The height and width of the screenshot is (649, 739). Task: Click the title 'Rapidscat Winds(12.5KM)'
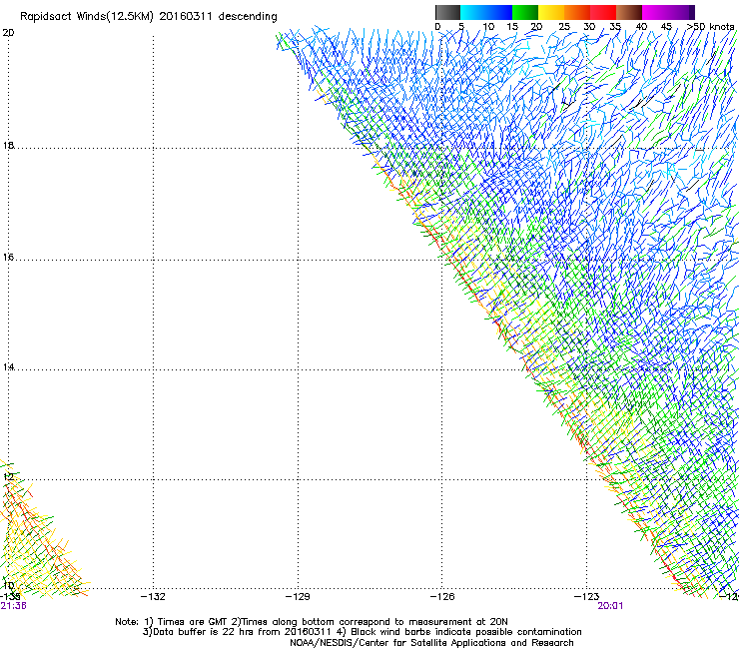coord(87,17)
